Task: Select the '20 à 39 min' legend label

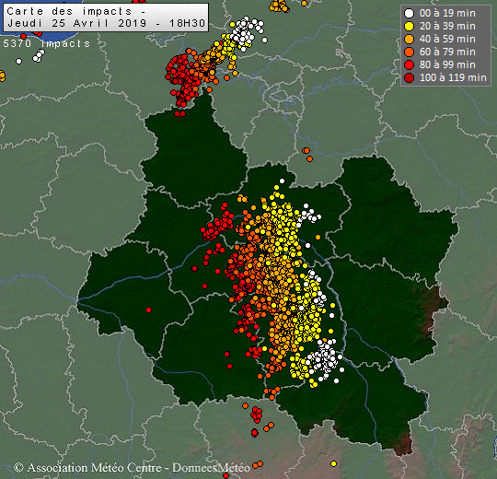Action: point(447,27)
